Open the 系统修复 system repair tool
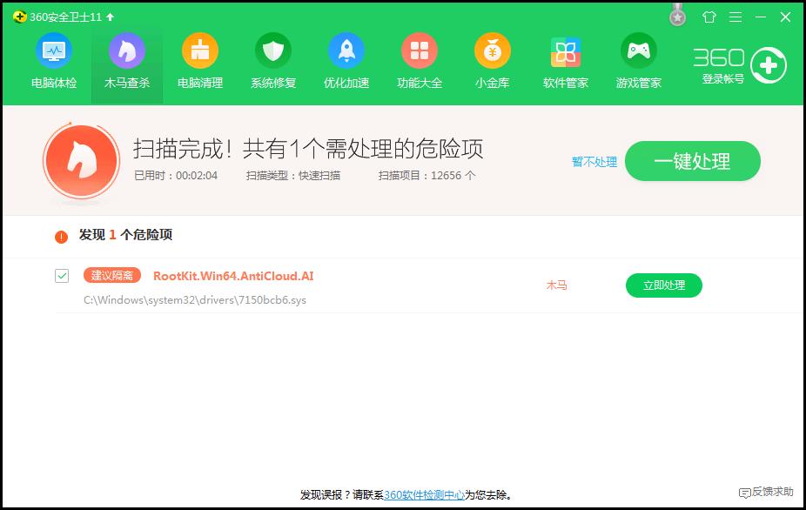The width and height of the screenshot is (806, 510). 272,59
